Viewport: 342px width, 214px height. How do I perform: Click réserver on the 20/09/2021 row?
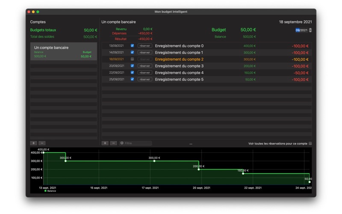[x=145, y=66]
